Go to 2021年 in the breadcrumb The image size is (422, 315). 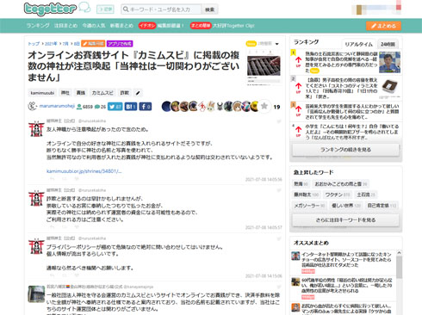(51, 44)
